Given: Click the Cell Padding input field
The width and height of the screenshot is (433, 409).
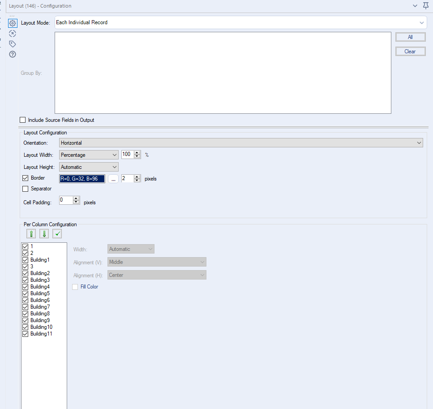Looking at the screenshot, I should [x=66, y=199].
